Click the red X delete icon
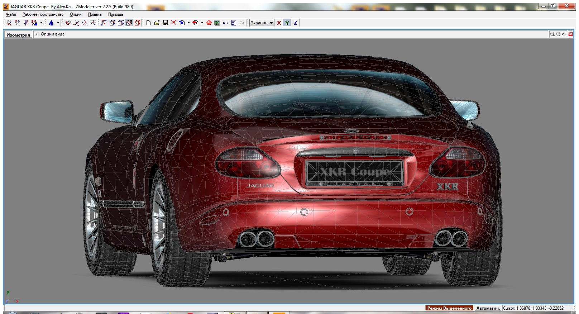Image resolution: width=579 pixels, height=314 pixels. pyautogui.click(x=173, y=23)
